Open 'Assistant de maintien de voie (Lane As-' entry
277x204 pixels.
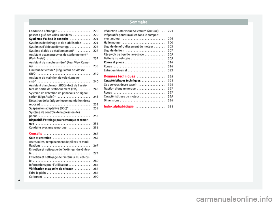click(x=55, y=78)
